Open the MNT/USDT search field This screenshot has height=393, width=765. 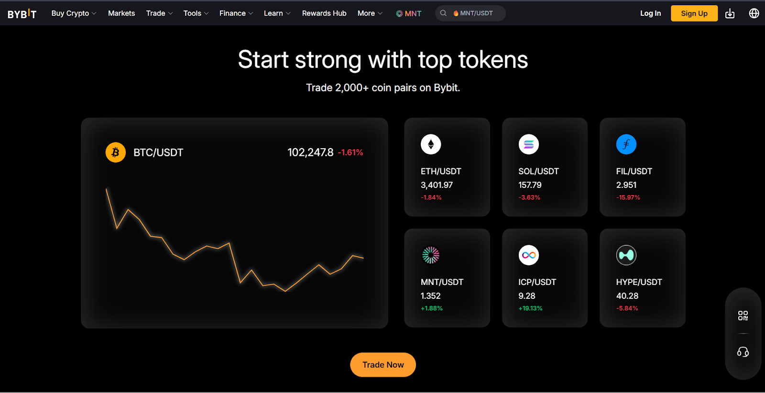[470, 13]
